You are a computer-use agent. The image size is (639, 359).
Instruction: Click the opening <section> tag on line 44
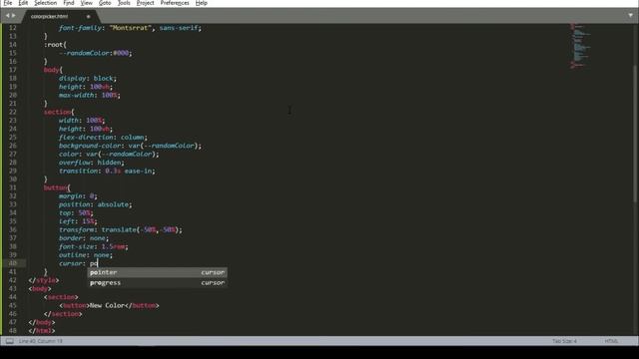[x=61, y=297]
